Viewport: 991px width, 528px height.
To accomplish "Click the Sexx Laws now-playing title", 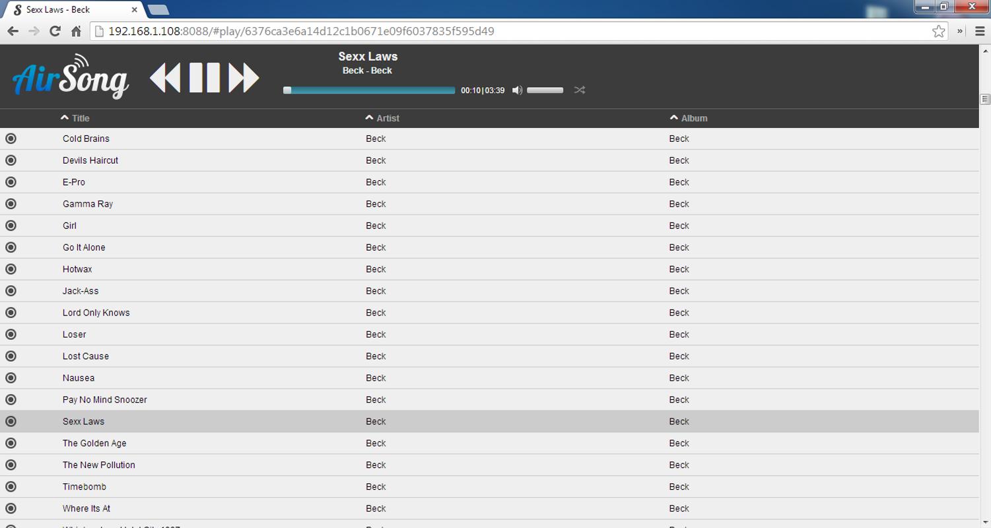I will point(368,57).
